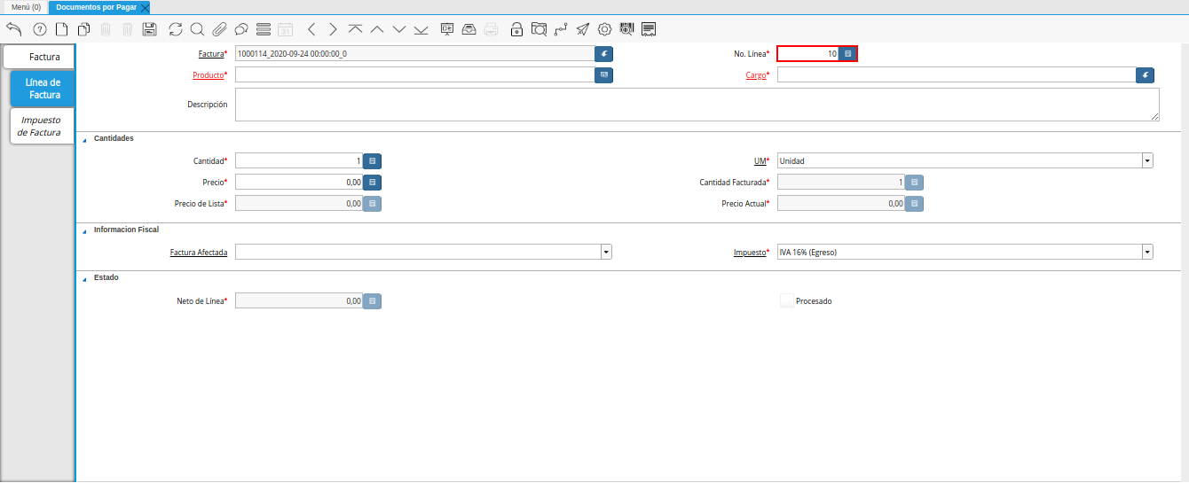
Task: Go to previous record up chevron
Action: point(377,28)
